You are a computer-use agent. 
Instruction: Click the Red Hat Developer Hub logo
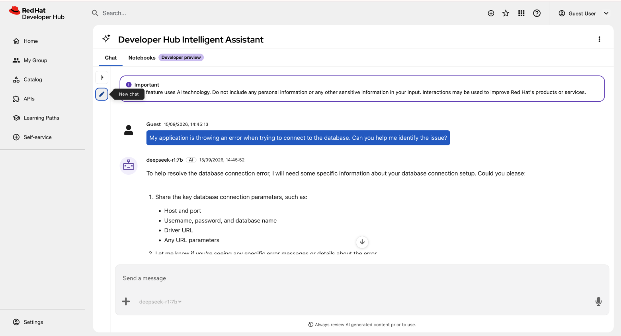pos(37,13)
